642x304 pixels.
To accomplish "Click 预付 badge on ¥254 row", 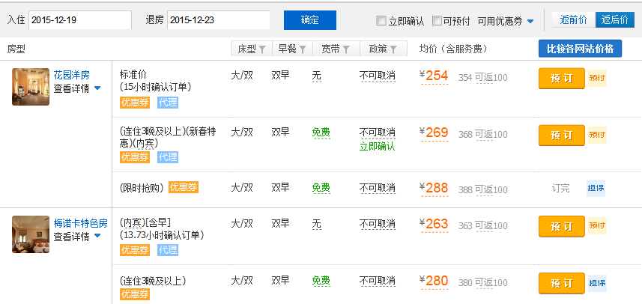I will point(597,78).
